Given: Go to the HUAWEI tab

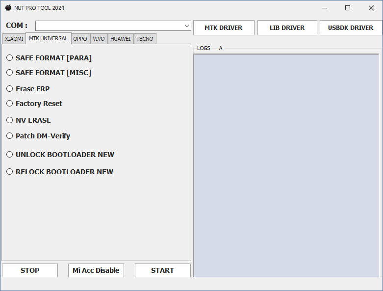Looking at the screenshot, I should click(x=120, y=39).
